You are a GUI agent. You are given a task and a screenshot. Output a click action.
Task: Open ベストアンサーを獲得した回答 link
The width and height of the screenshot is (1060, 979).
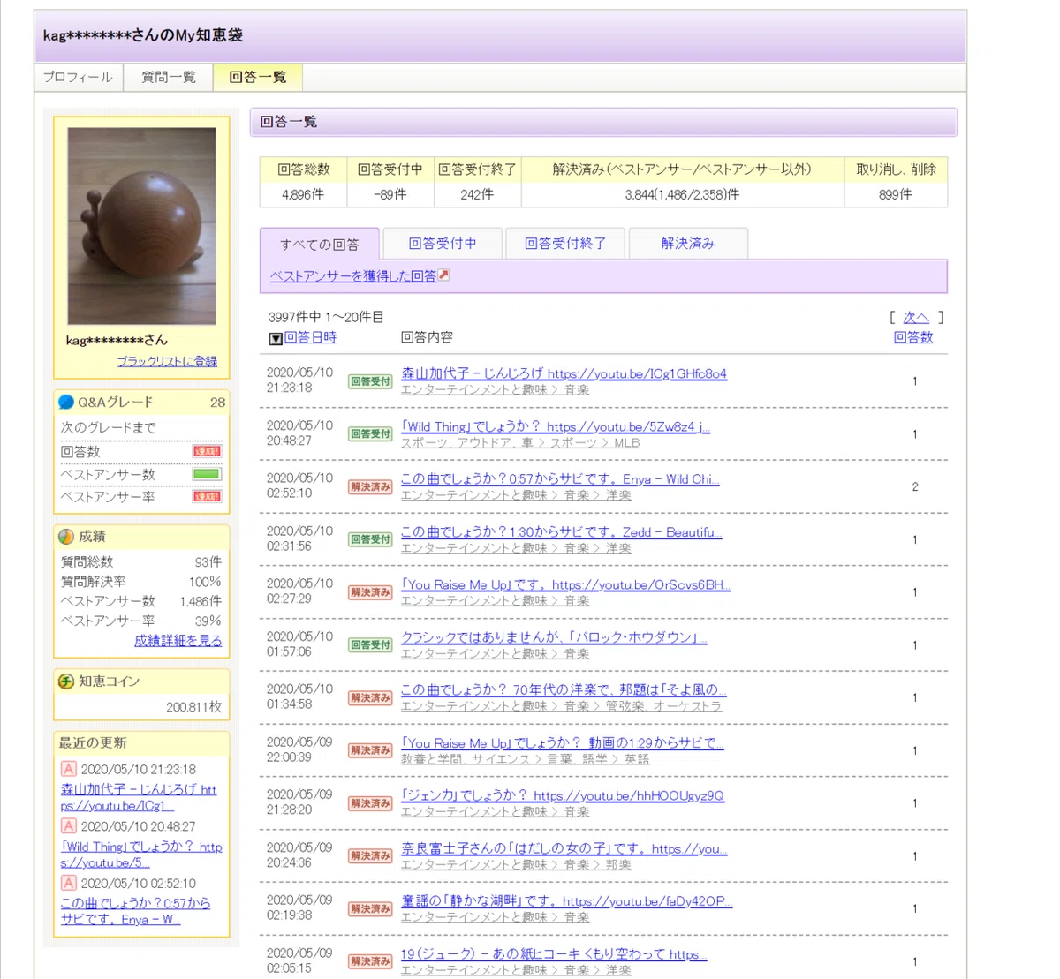click(x=353, y=276)
